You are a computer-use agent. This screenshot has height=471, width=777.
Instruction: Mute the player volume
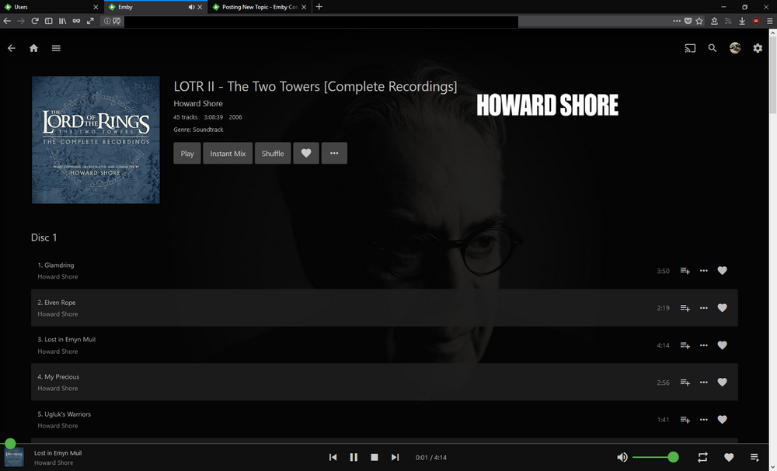[x=622, y=457]
